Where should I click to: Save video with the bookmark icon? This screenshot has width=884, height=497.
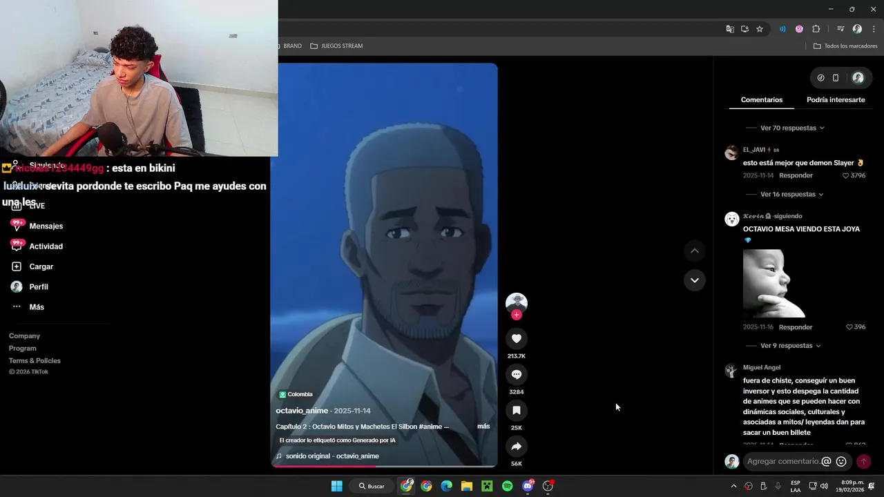click(517, 410)
